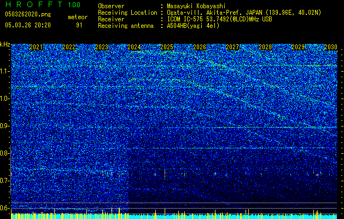Image resolution: width=344 pixels, height=219 pixels.
Task: Click the Observer field label
Action: click(111, 6)
